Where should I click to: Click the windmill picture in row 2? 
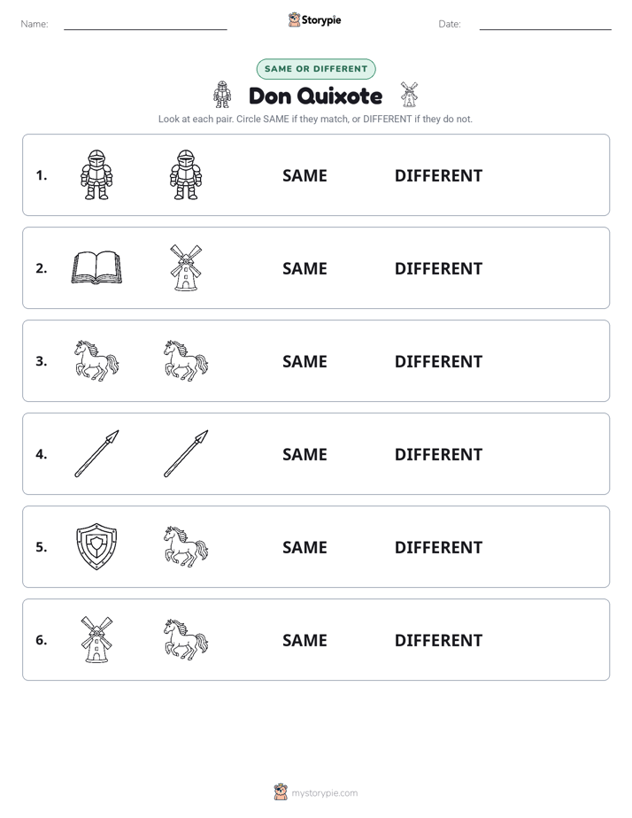tap(186, 267)
